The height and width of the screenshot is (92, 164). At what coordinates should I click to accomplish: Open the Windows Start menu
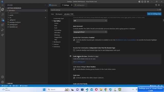click(44, 89)
